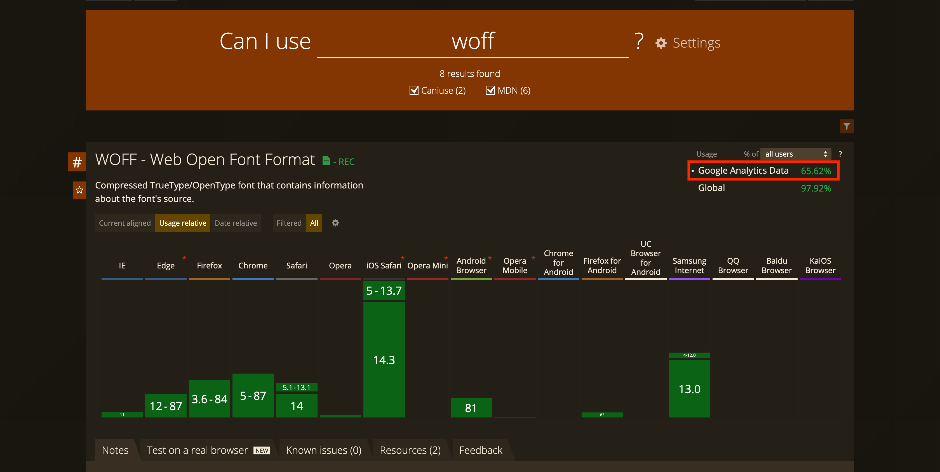Uncheck the MDN results checkbox
Image resolution: width=940 pixels, height=472 pixels.
point(490,90)
